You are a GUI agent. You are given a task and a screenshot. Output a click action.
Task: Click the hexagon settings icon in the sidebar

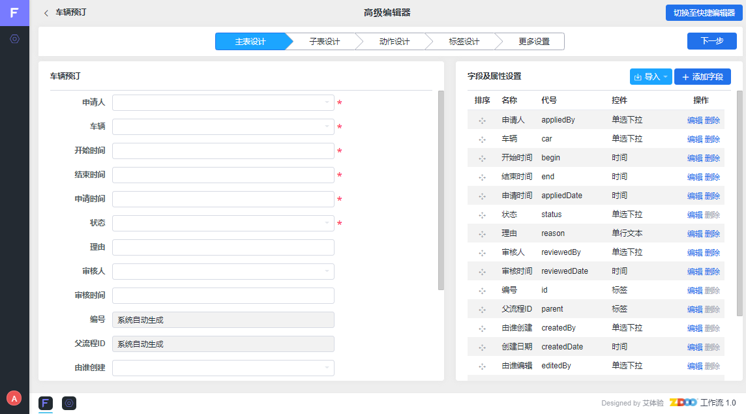(14, 39)
